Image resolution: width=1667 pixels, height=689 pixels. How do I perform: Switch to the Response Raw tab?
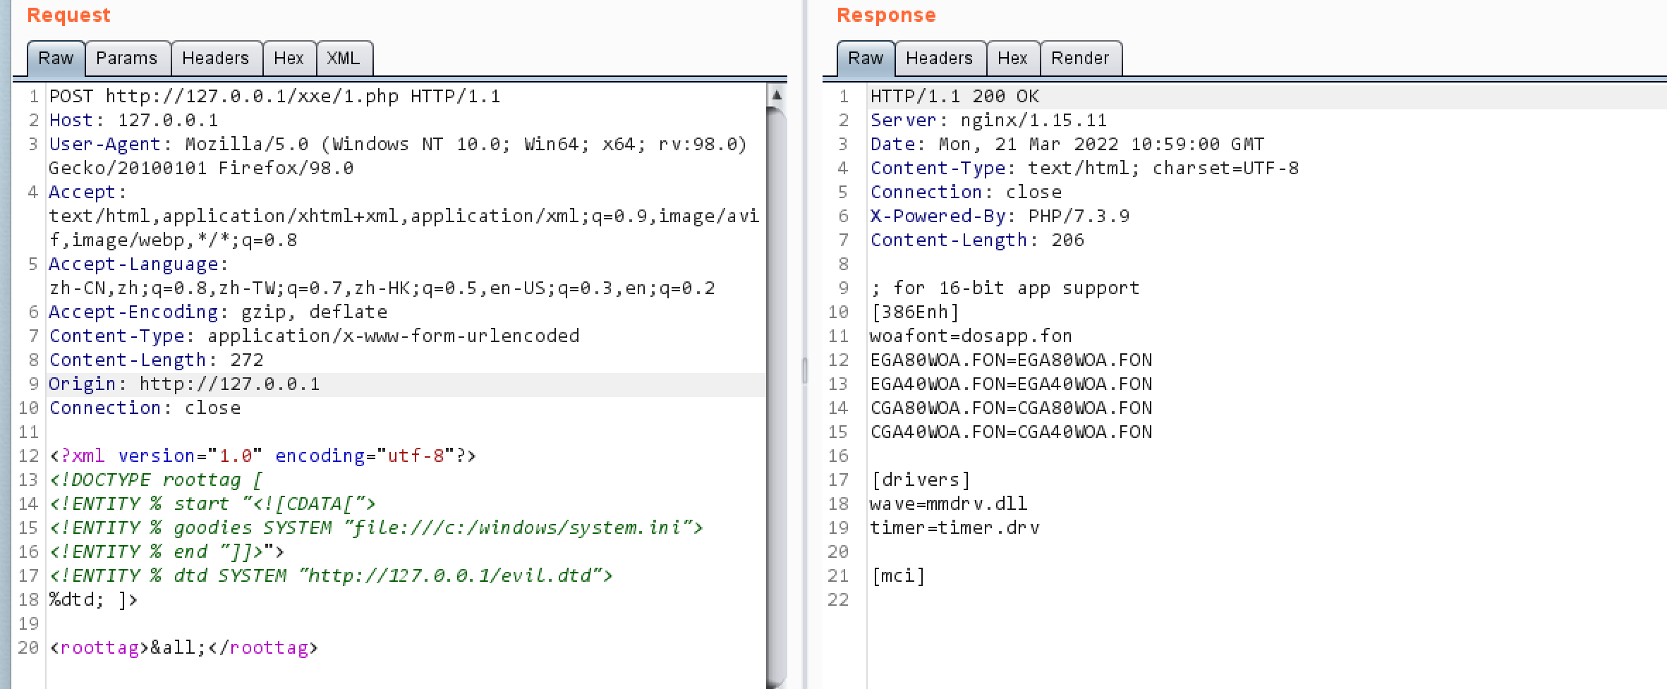click(x=866, y=59)
